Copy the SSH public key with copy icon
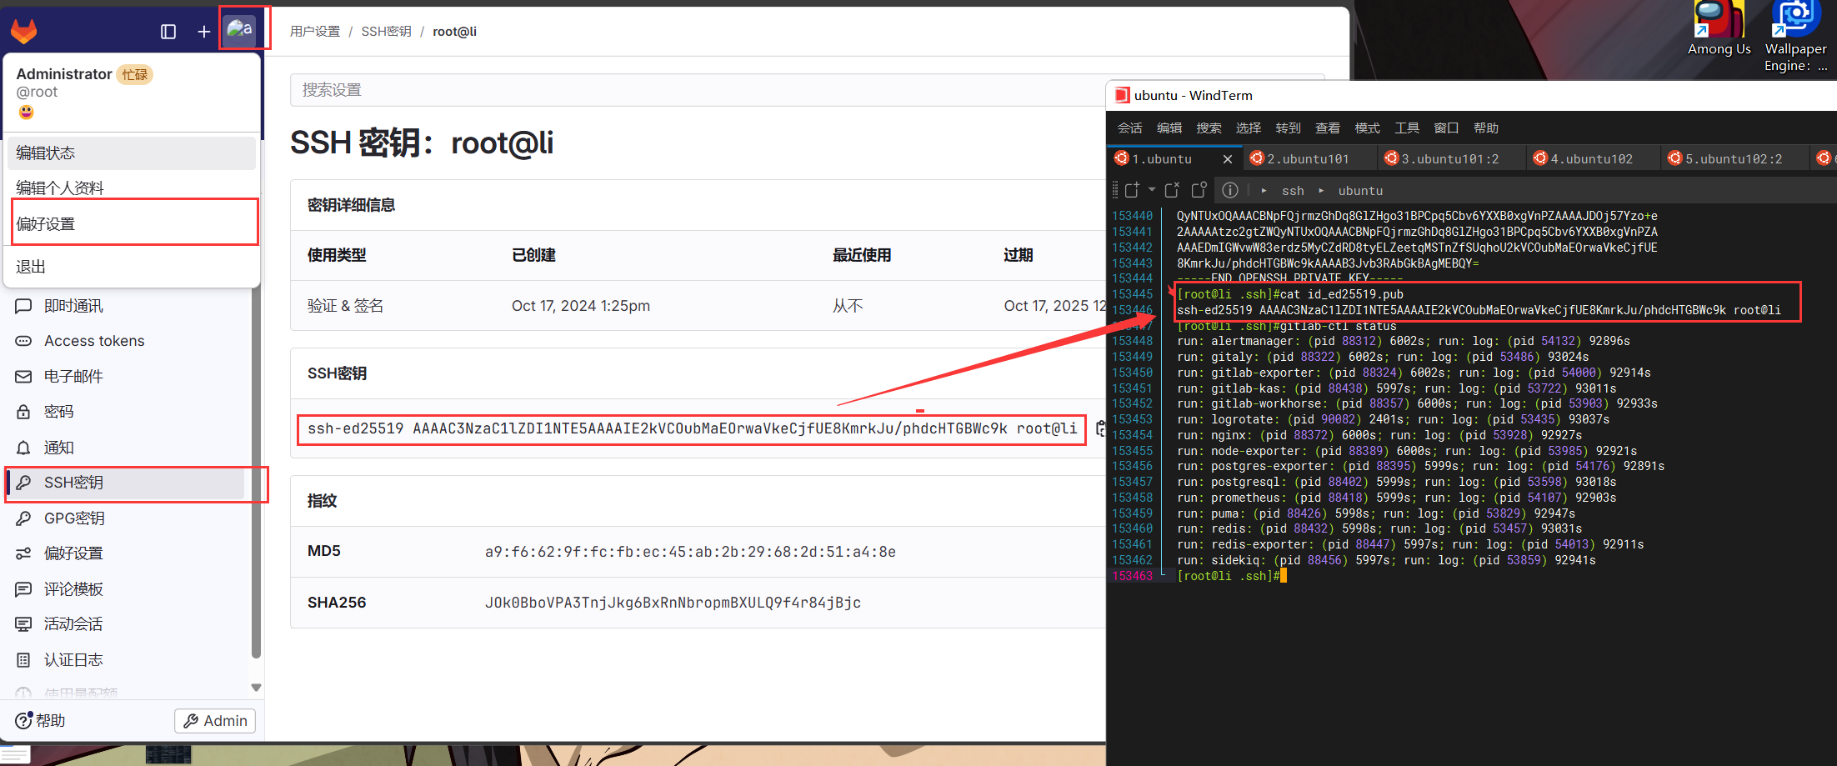The width and height of the screenshot is (1837, 766). (x=1100, y=428)
